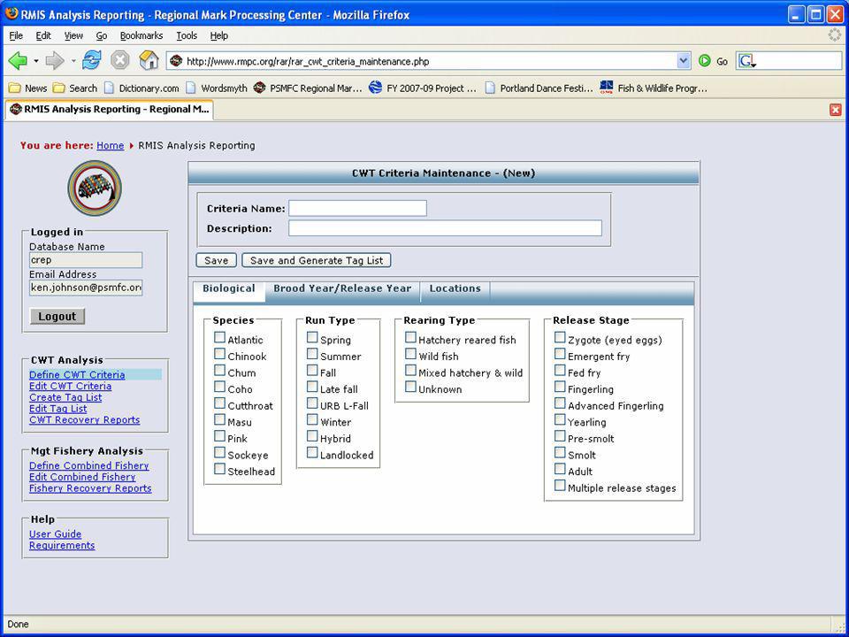This screenshot has width=849, height=637.
Task: Check the Coho species checkbox
Action: pyautogui.click(x=219, y=387)
